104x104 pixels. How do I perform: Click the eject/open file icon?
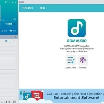click(2, 31)
